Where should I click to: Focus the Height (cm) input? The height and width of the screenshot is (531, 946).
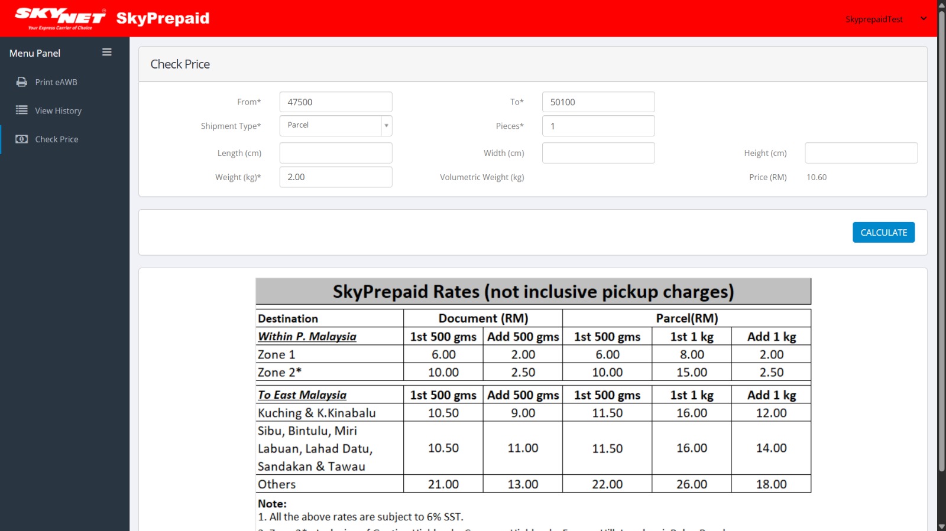pos(860,153)
